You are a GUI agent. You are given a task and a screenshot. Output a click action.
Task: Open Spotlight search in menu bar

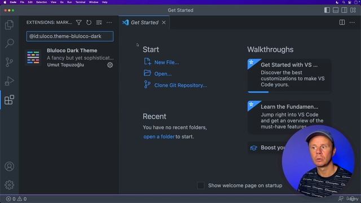344,2
